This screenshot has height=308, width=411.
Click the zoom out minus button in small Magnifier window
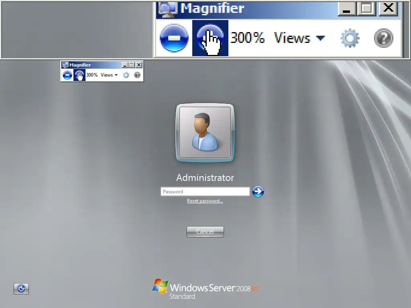[67, 75]
